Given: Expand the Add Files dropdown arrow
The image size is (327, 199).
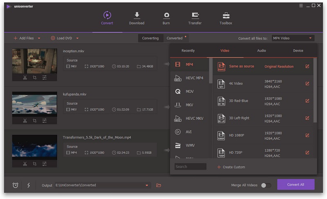Looking at the screenshot, I should pyautogui.click(x=39, y=38).
